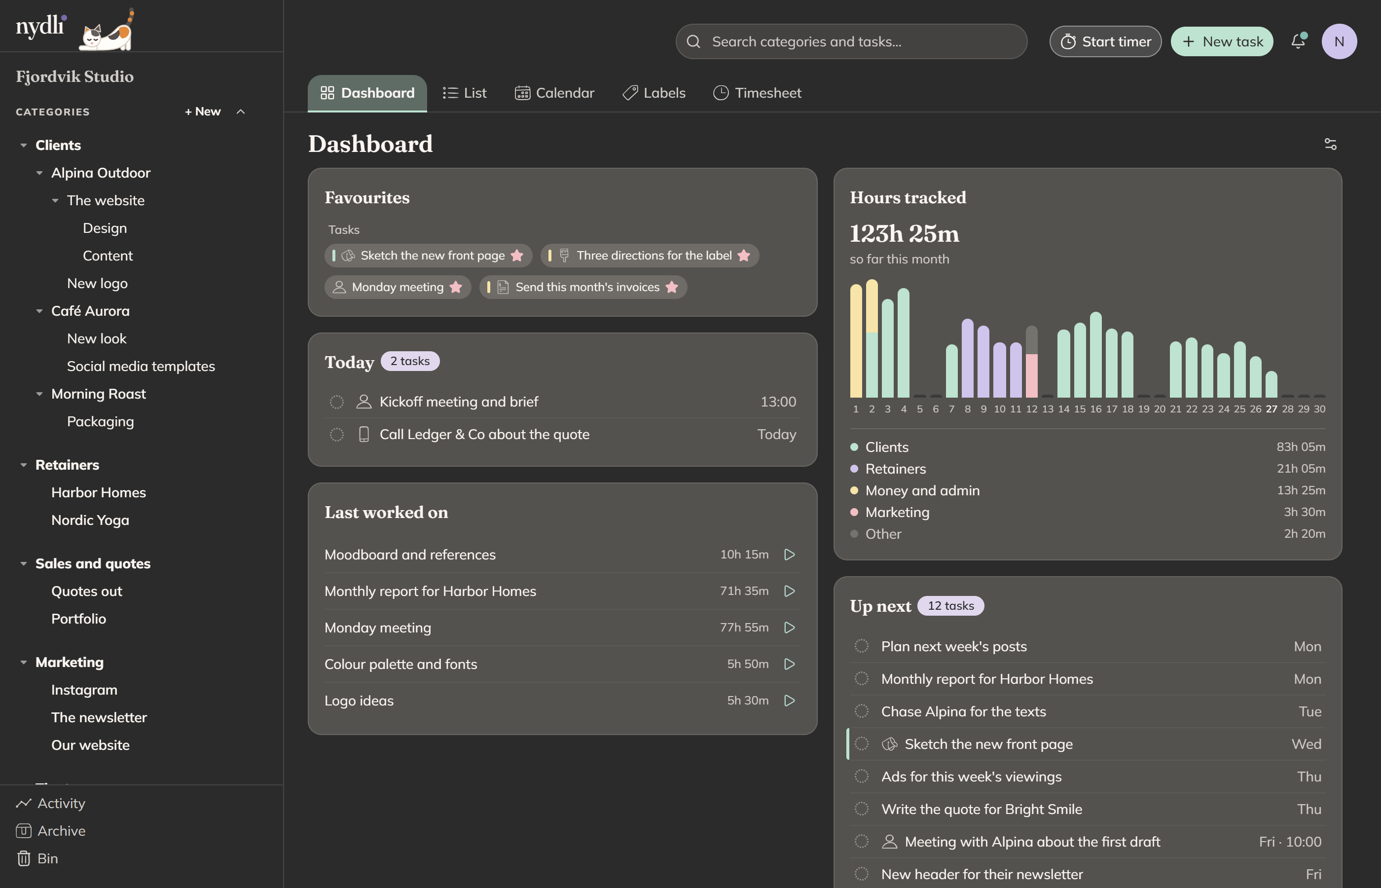Switch to the List tab
The image size is (1381, 888).
pos(465,93)
